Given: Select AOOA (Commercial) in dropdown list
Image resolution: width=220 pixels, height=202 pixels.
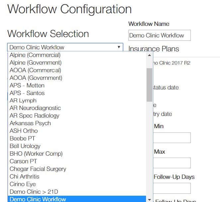Looking at the screenshot, I should point(35,70).
